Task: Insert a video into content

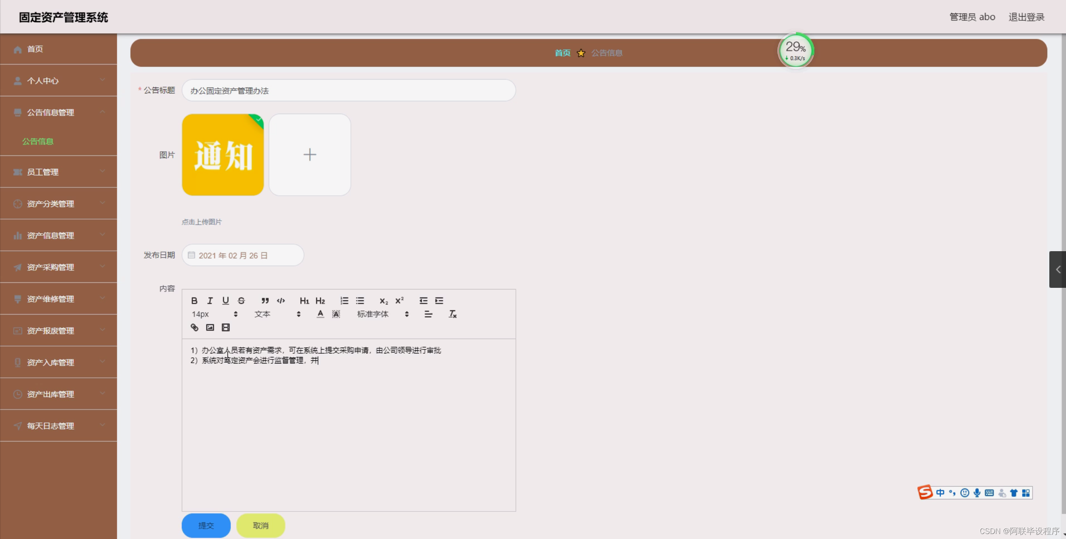Action: click(x=225, y=327)
